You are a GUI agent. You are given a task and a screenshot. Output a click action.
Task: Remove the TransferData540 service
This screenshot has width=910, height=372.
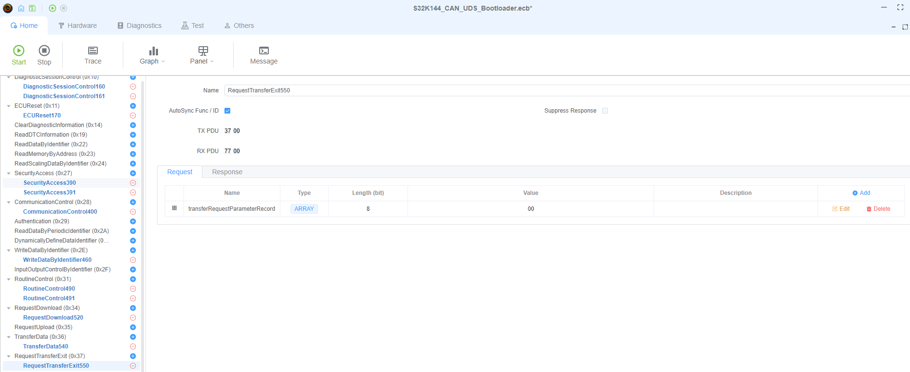[x=133, y=346]
